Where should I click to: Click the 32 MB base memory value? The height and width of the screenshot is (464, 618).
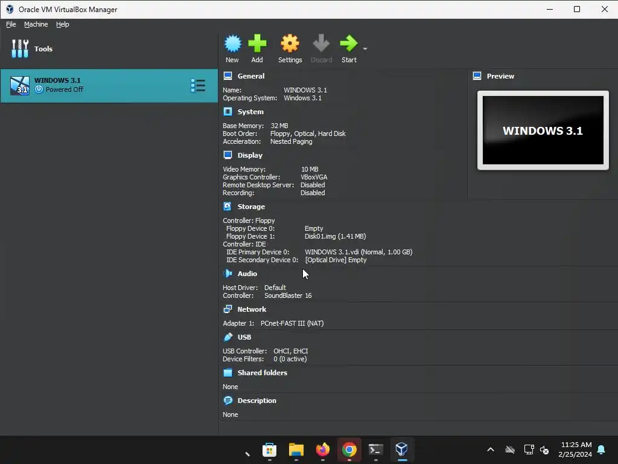click(x=279, y=126)
